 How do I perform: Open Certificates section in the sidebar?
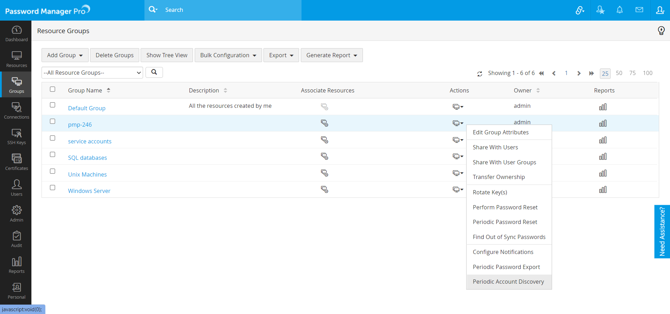click(x=16, y=162)
